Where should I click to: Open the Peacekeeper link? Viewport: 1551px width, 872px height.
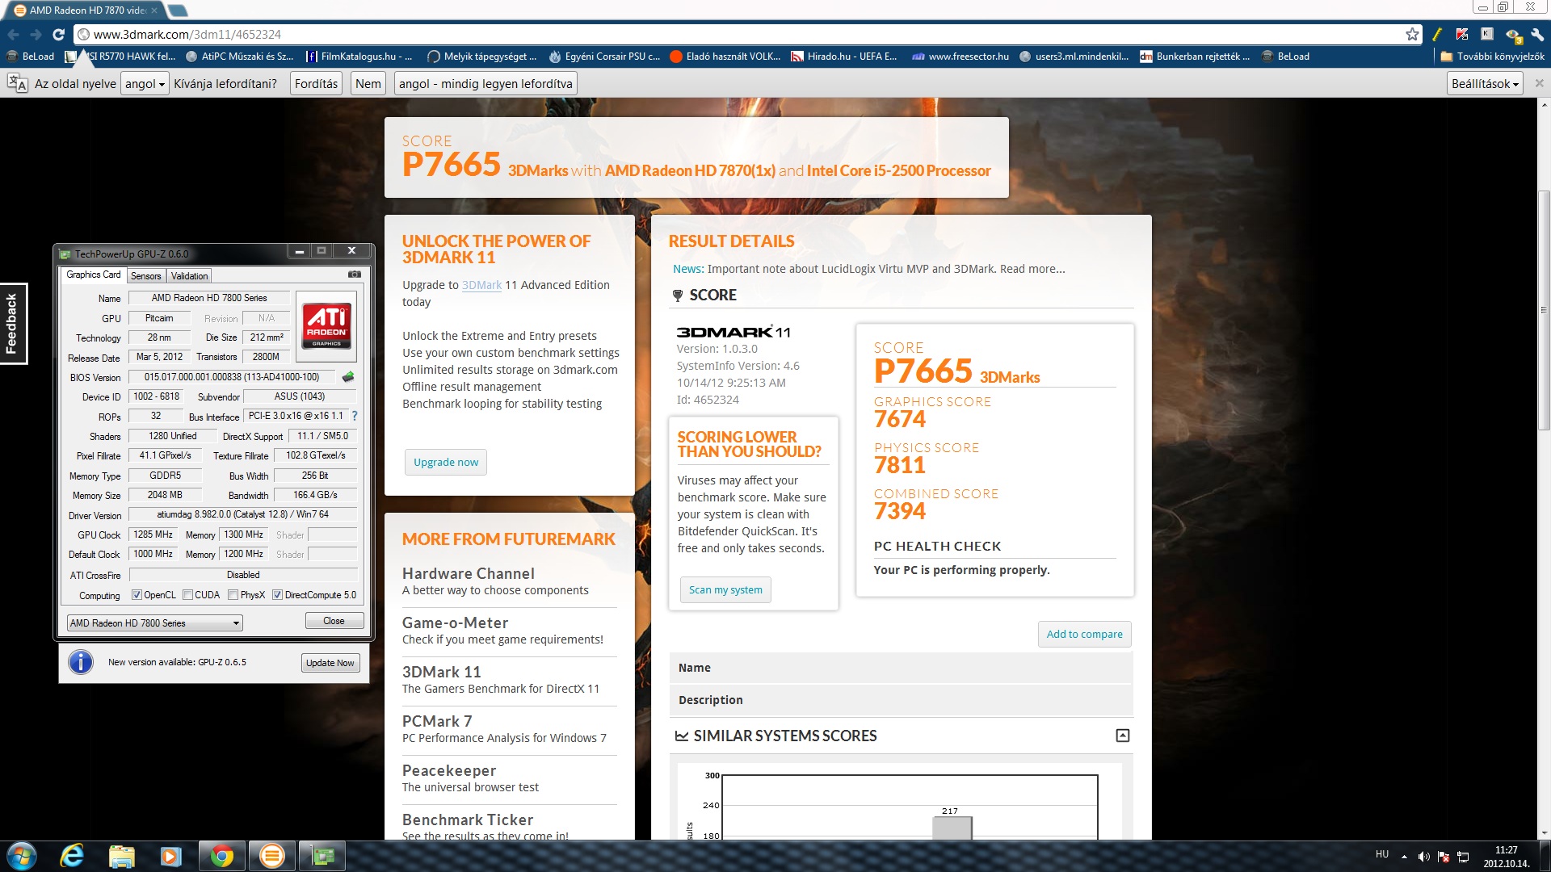click(449, 770)
